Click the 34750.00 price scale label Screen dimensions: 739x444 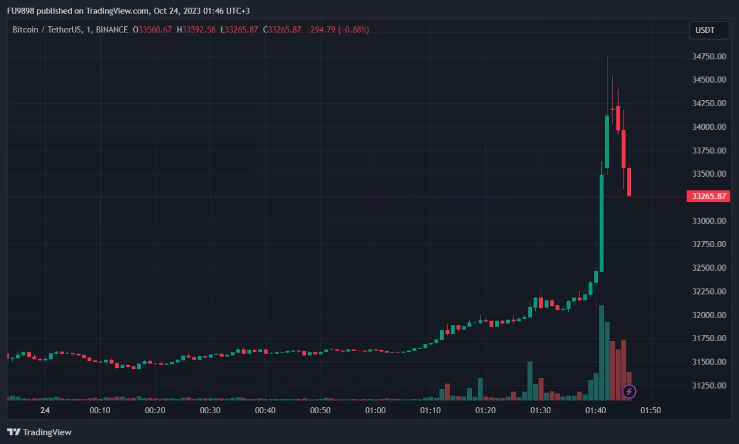click(x=709, y=56)
